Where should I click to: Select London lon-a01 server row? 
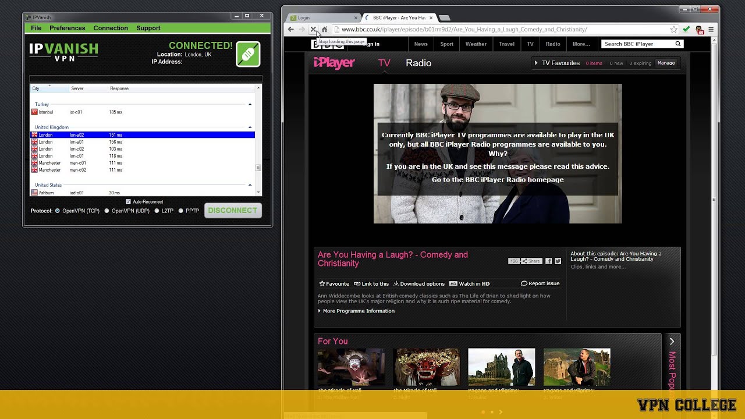tap(143, 142)
